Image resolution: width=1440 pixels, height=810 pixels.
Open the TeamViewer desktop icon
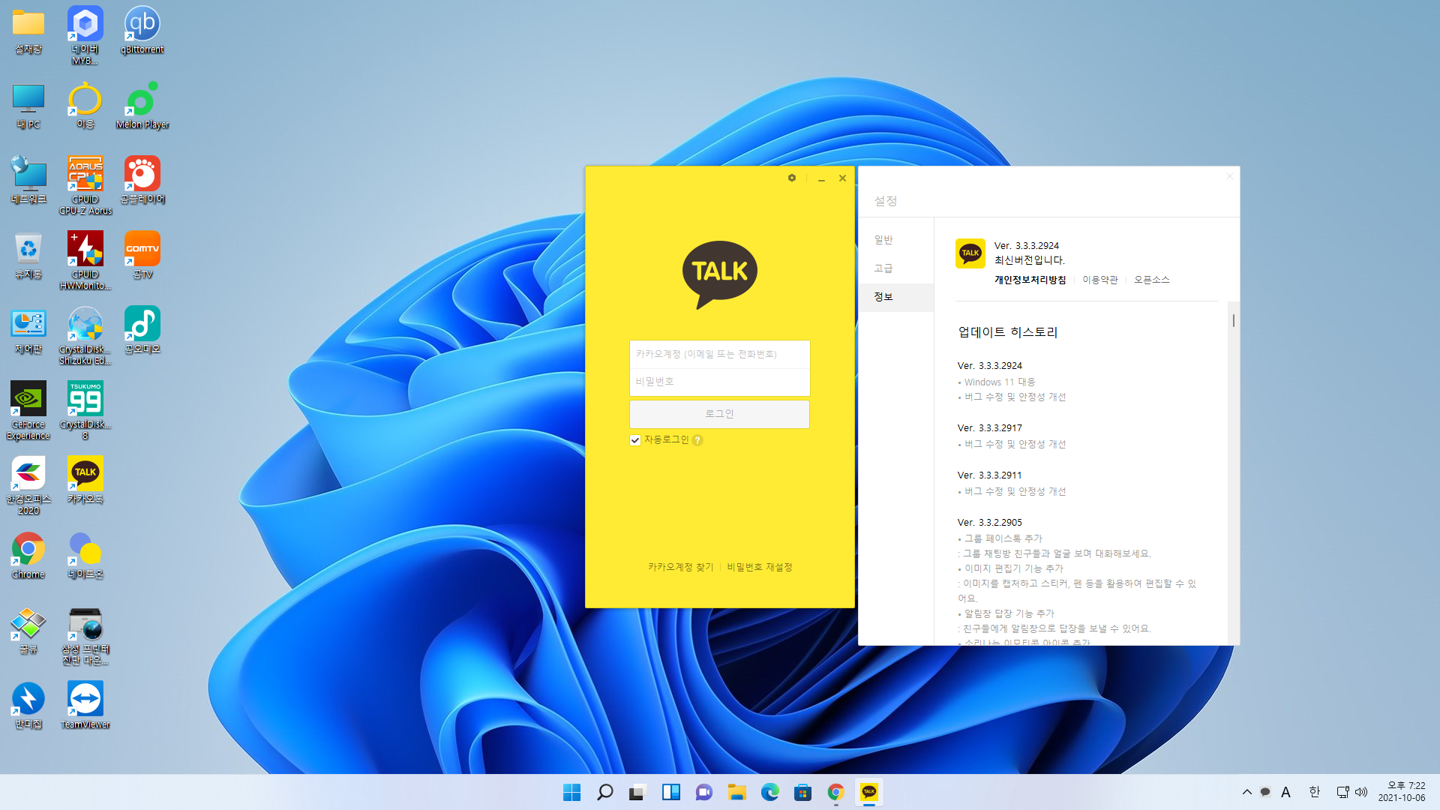tap(85, 705)
